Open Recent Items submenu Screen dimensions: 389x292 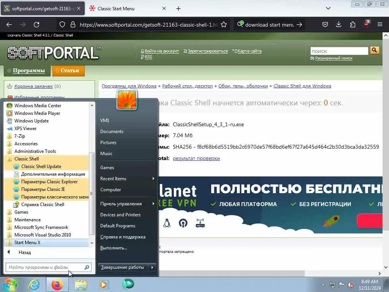pyautogui.click(x=127, y=179)
